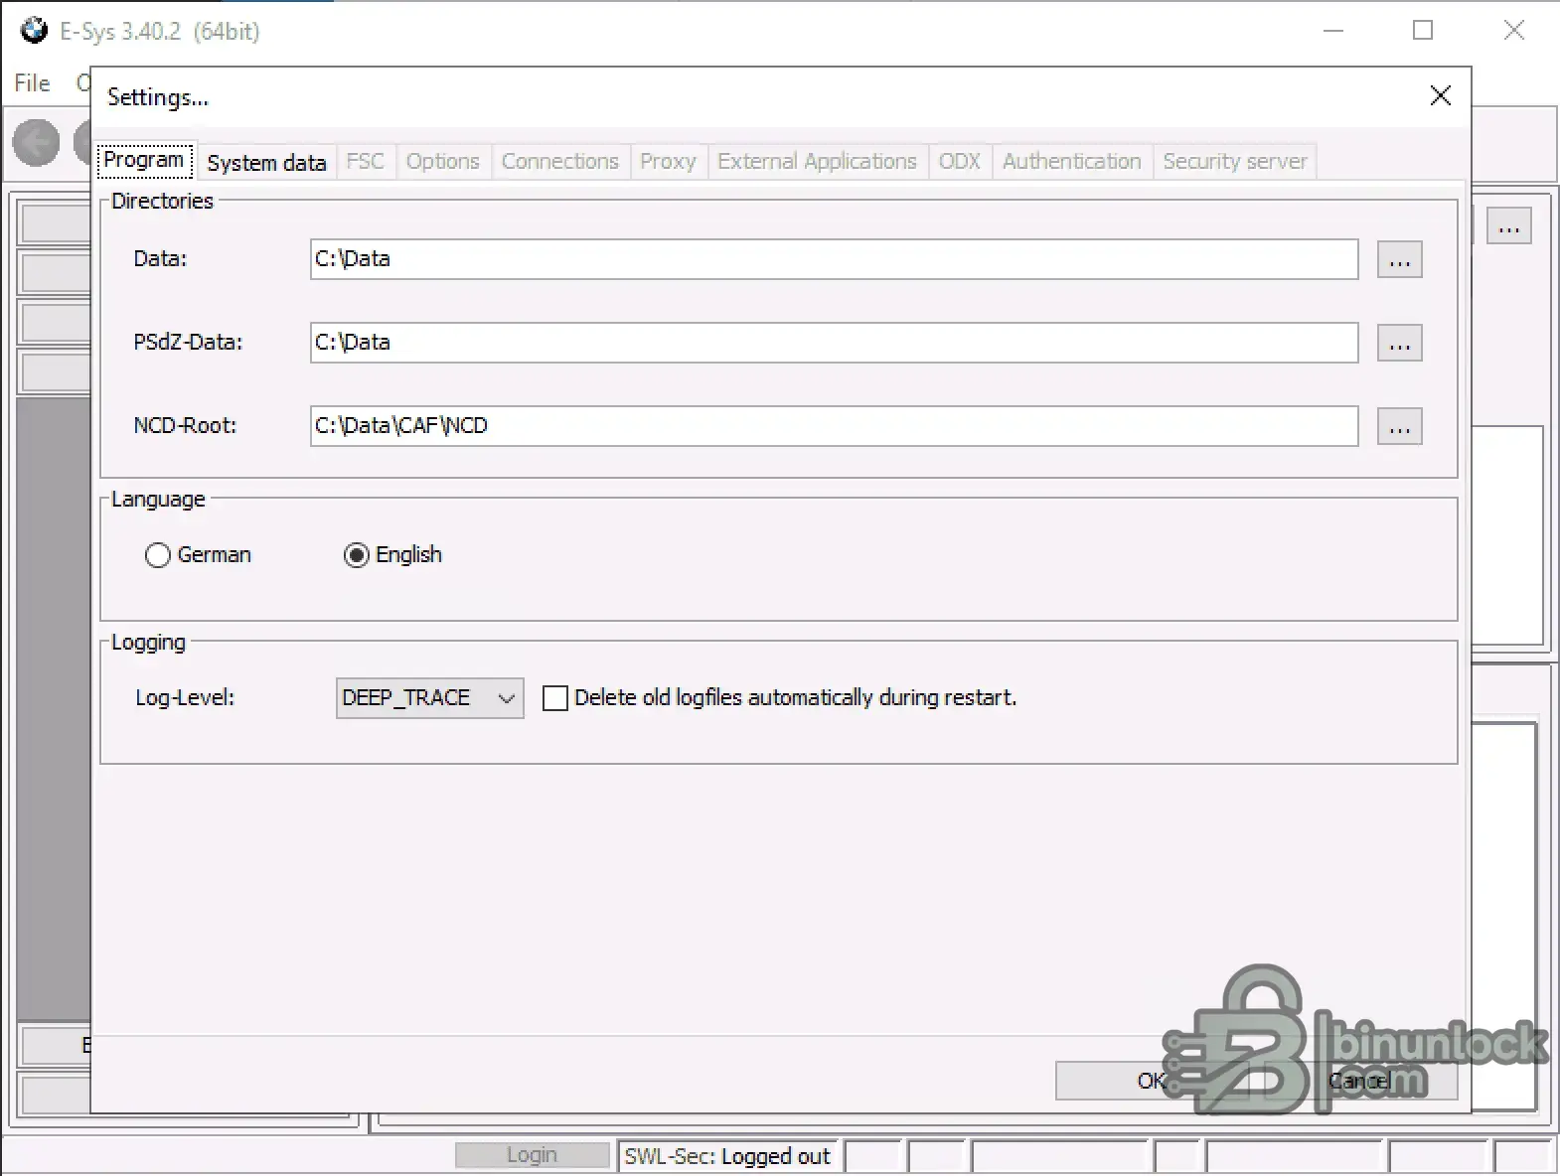
Task: Click the Data directory path field
Action: 834,259
